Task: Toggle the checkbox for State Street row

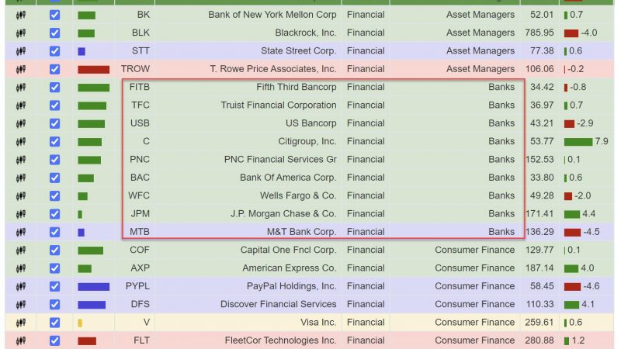Action: coord(54,51)
